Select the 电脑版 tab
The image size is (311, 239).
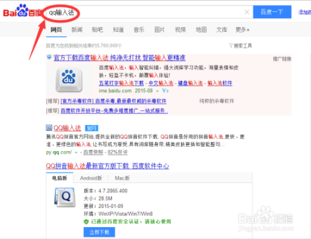click(x=60, y=178)
